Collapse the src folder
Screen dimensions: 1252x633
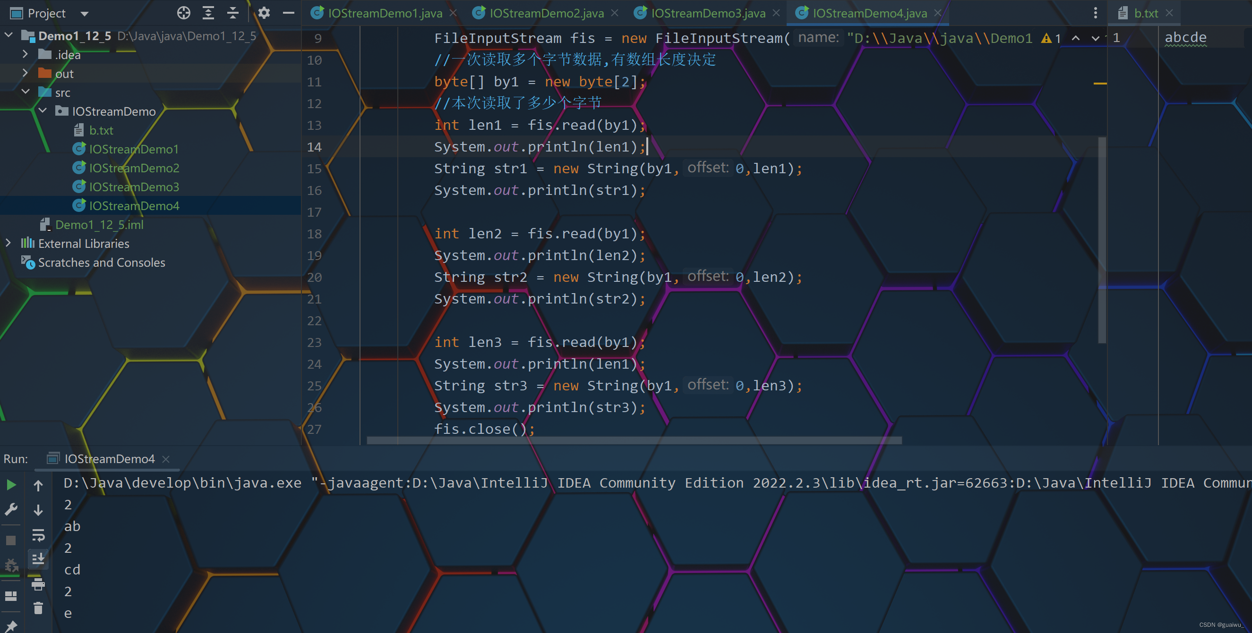[x=25, y=92]
